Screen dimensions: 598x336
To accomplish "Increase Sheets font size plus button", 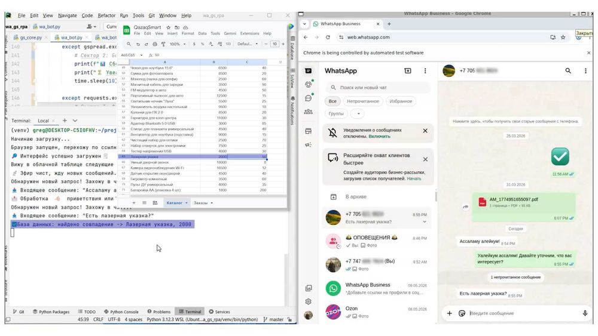I will click(x=283, y=44).
